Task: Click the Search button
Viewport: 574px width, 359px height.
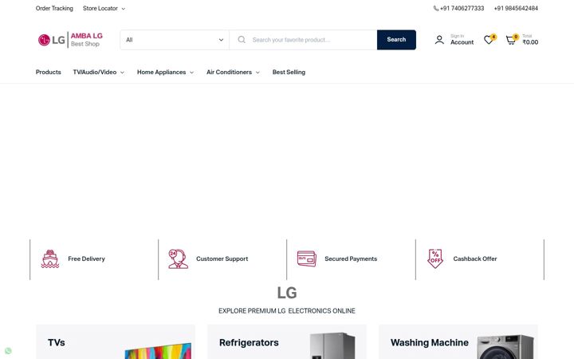Action: [x=396, y=40]
